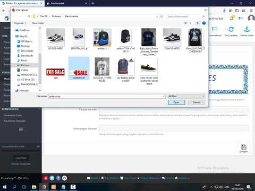Viewport: 255px width, 191px height.
Task: Open File Explorer on the taskbar
Action: click(34, 187)
